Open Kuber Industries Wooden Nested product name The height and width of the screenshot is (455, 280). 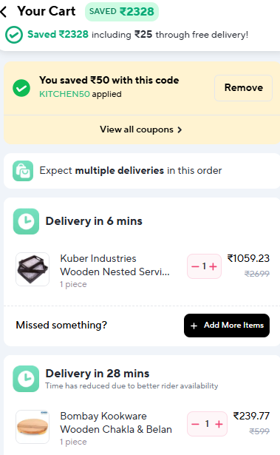click(115, 265)
